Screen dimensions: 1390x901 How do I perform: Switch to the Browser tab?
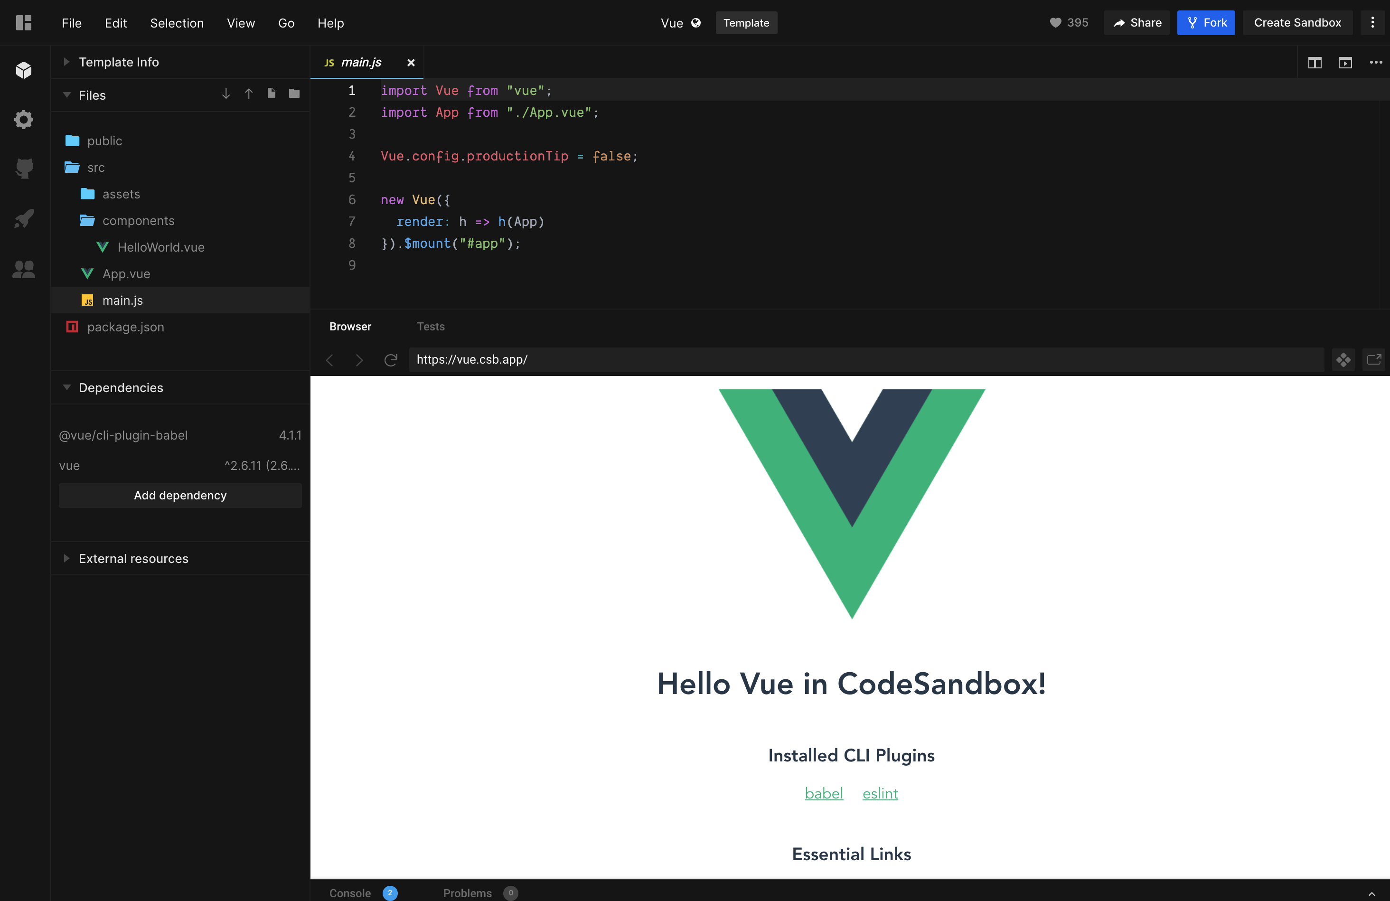coord(350,327)
